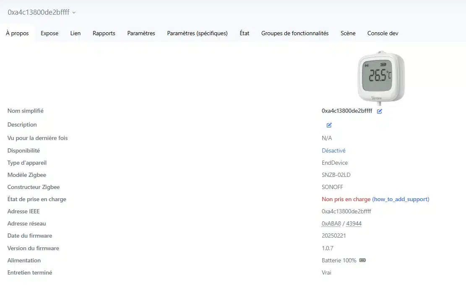Viewport: 466px width, 285px height.
Task: Click the 0xABA8 network address
Action: coord(331,223)
